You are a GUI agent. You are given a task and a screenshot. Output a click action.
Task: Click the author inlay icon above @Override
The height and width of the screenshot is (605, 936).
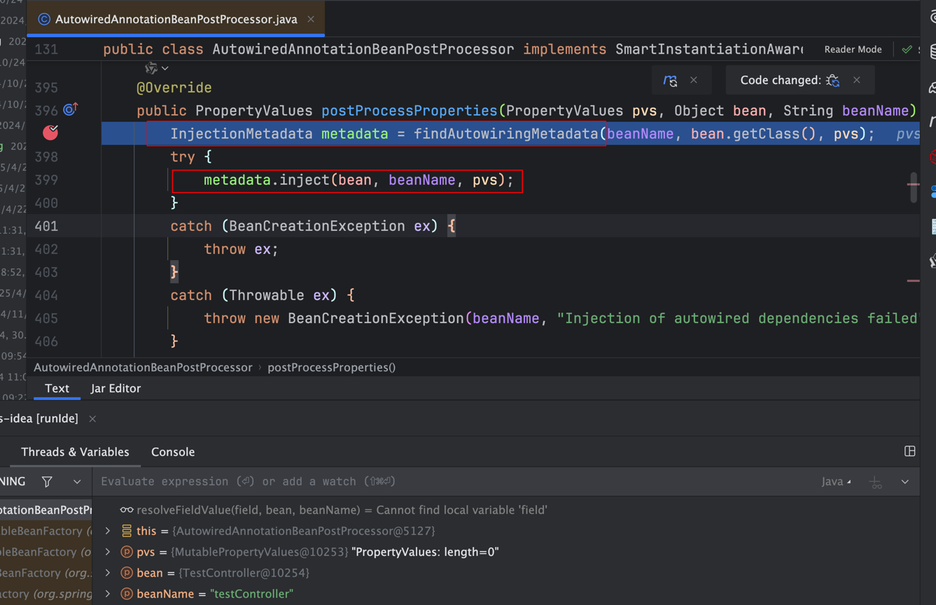(151, 68)
